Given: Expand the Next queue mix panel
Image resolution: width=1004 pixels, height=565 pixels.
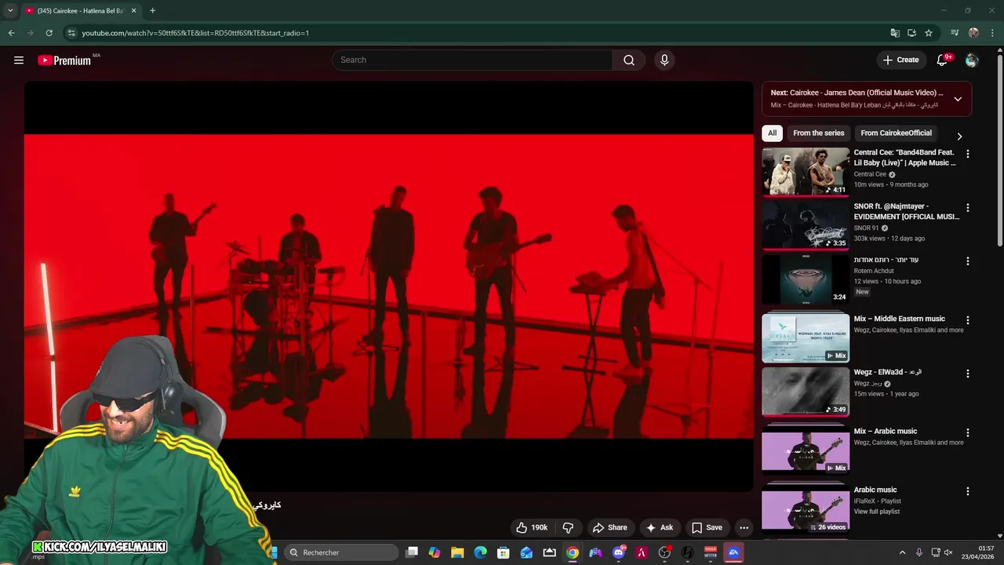Looking at the screenshot, I should (958, 99).
